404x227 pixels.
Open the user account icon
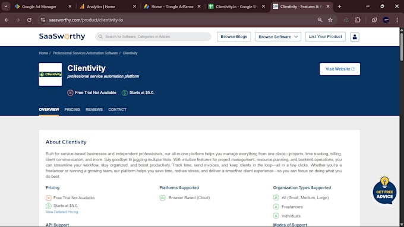[x=355, y=37]
